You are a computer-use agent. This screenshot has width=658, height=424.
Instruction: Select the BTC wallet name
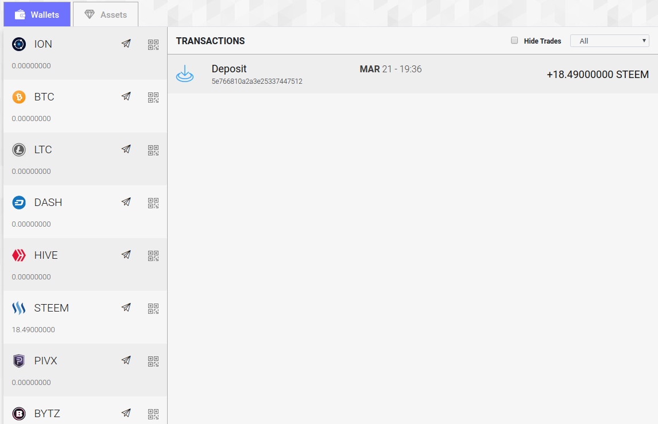point(44,97)
